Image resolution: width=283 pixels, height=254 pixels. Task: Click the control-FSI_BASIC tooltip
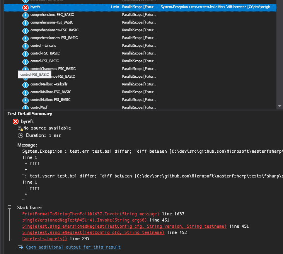coord(34,75)
